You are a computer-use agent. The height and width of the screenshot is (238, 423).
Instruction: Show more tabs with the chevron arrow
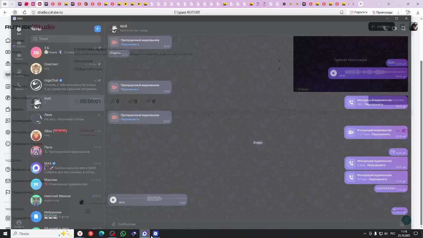coord(353,4)
